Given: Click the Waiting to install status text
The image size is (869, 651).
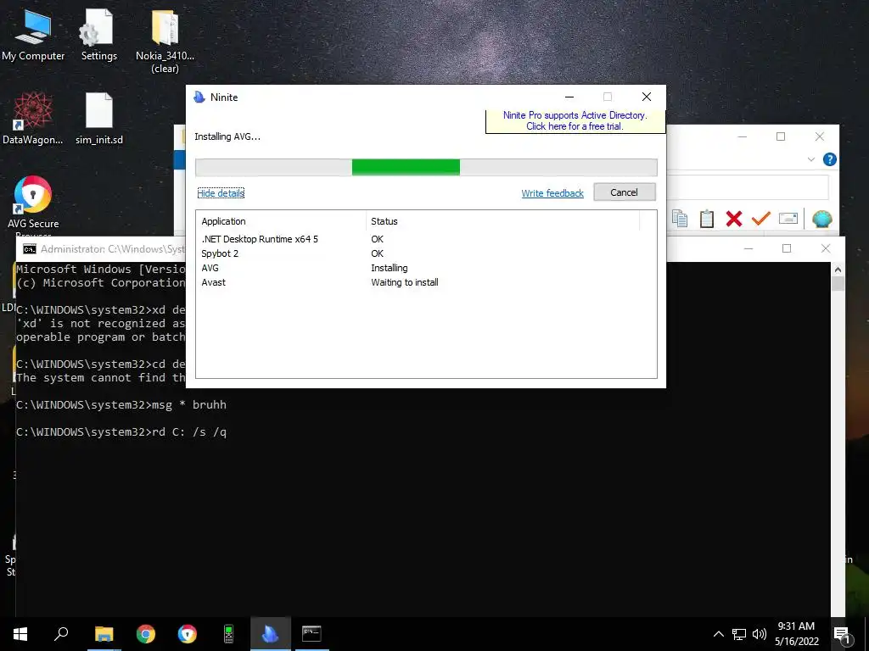Looking at the screenshot, I should click(x=405, y=282).
